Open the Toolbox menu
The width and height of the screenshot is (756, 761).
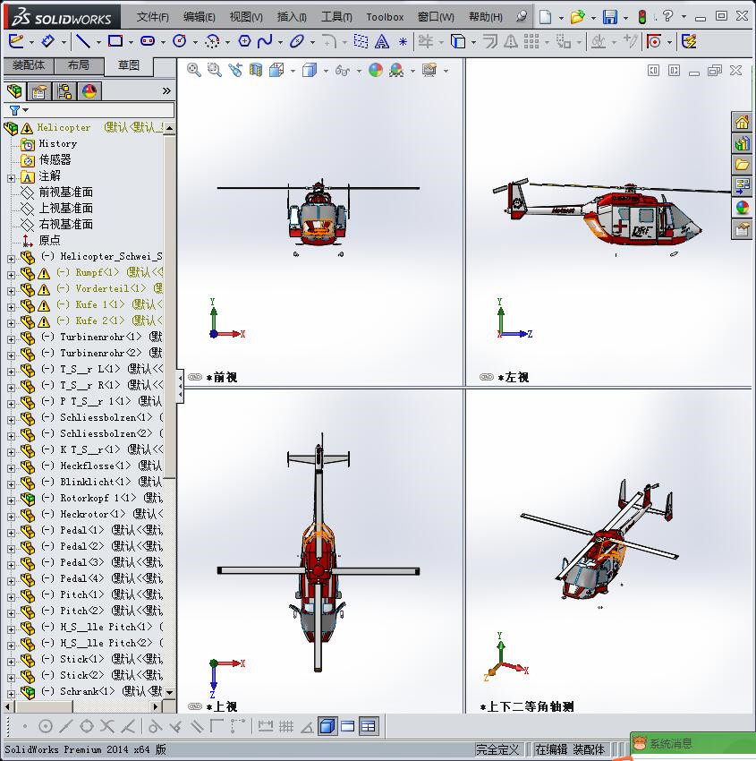click(385, 17)
